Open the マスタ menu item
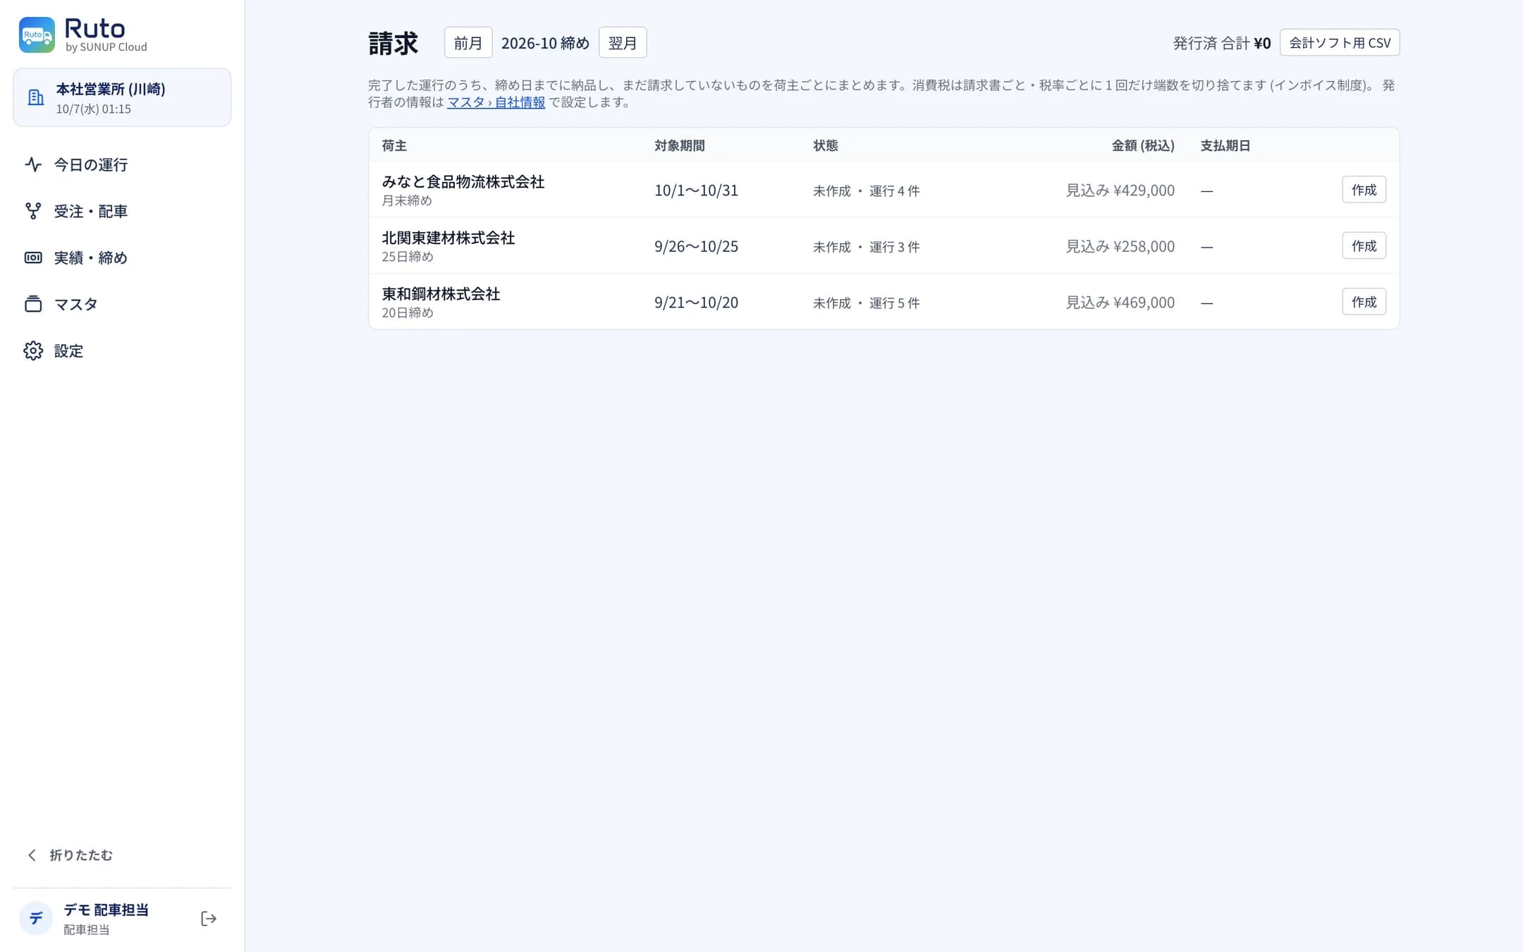 [x=122, y=304]
